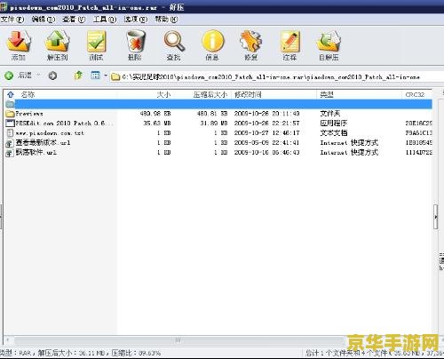Click the 2009-10-27 12:46:17 date cell
This screenshot has width=444, height=359.
pos(267,133)
